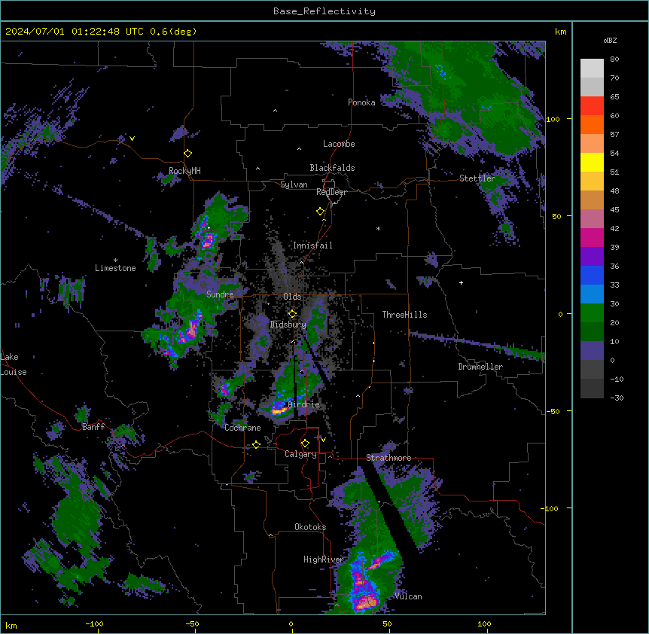Click the yellow V marker northeast of Calgary
Screen dimensions: 649x634
pos(323,440)
